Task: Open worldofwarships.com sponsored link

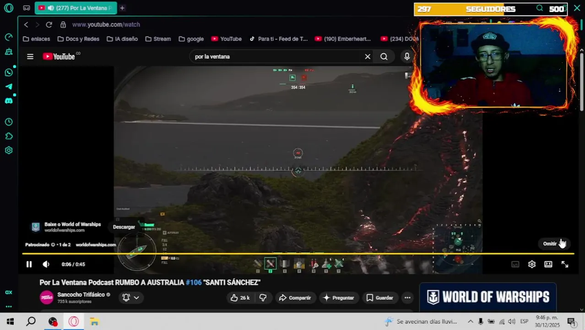Action: pyautogui.click(x=96, y=245)
